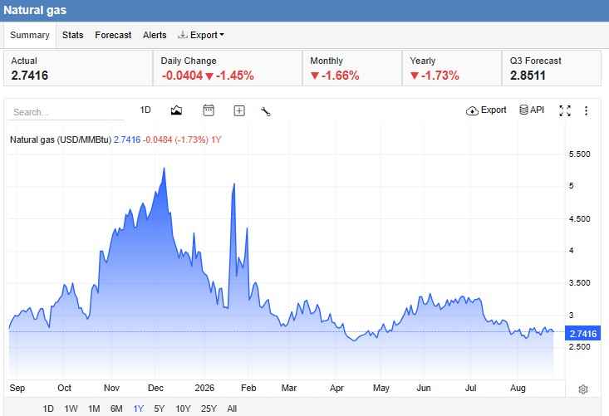Switch to the Forecast tab
Image resolution: width=609 pixels, height=416 pixels.
[x=113, y=35]
